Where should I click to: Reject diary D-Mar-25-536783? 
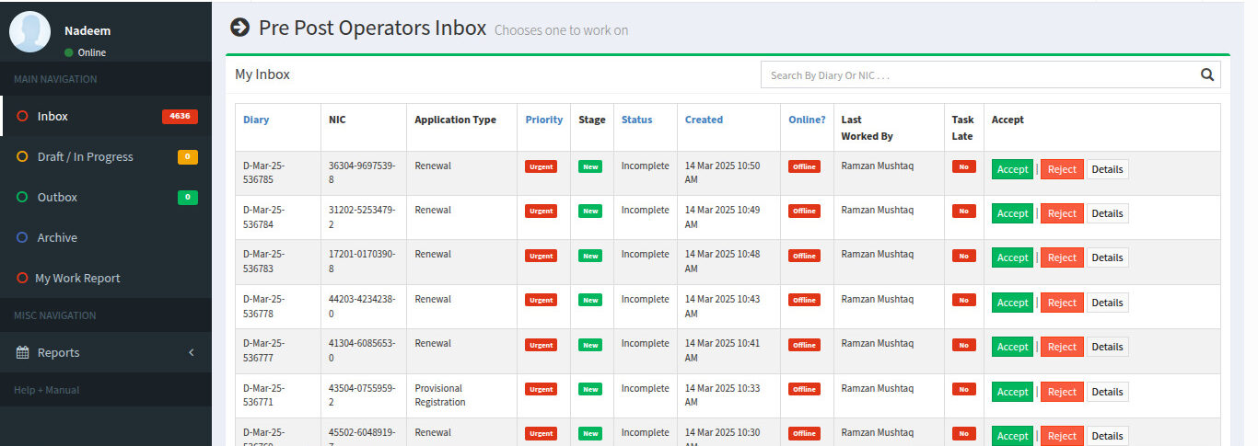coord(1062,257)
